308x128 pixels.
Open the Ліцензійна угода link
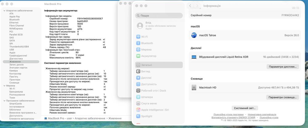[x=269, y=118]
